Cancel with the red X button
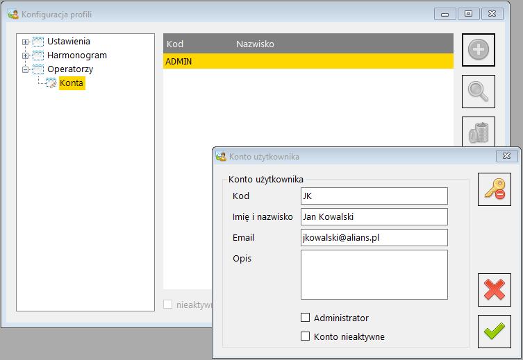This screenshot has height=360, width=523. tap(495, 290)
